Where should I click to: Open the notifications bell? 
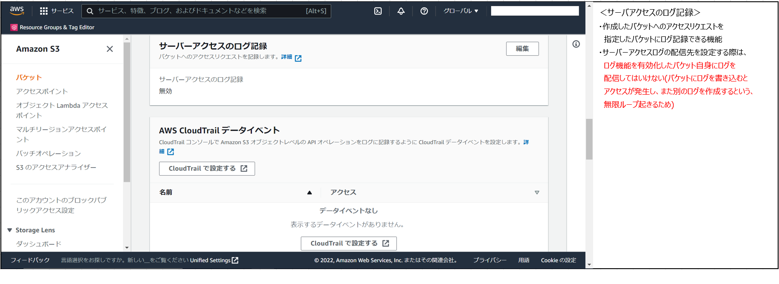401,11
